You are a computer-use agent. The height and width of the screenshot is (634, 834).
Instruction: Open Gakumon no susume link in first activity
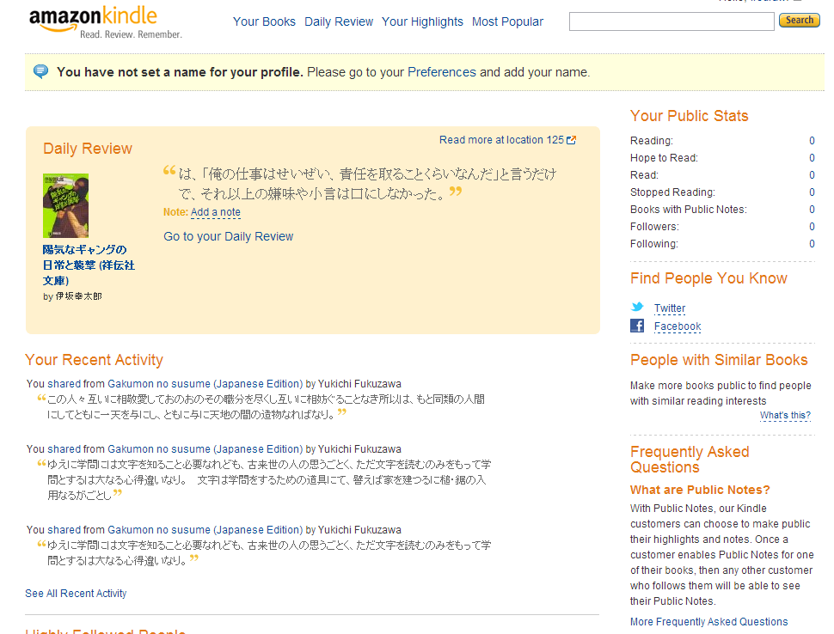point(205,384)
